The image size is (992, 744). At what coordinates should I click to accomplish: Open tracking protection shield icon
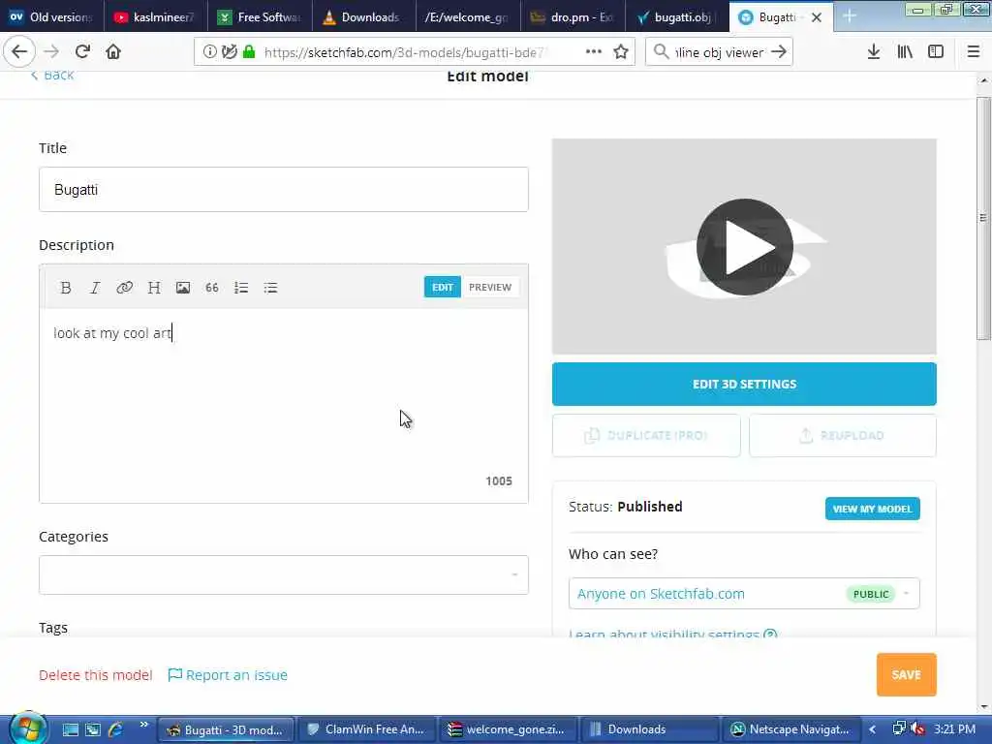coord(229,52)
